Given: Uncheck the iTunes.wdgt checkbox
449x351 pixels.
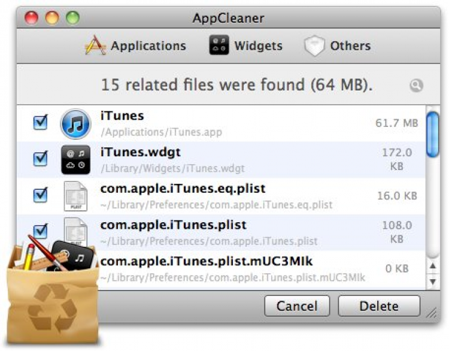Looking at the screenshot, I should click(40, 159).
